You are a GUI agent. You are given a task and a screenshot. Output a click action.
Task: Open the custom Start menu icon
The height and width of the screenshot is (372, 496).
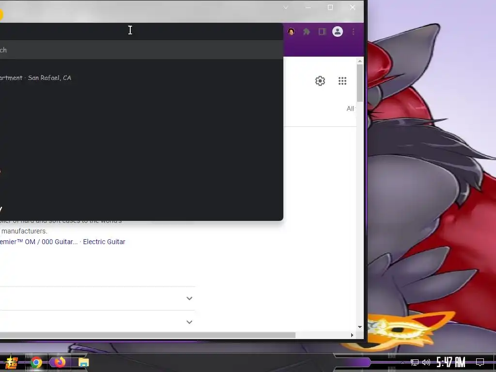pyautogui.click(x=12, y=362)
